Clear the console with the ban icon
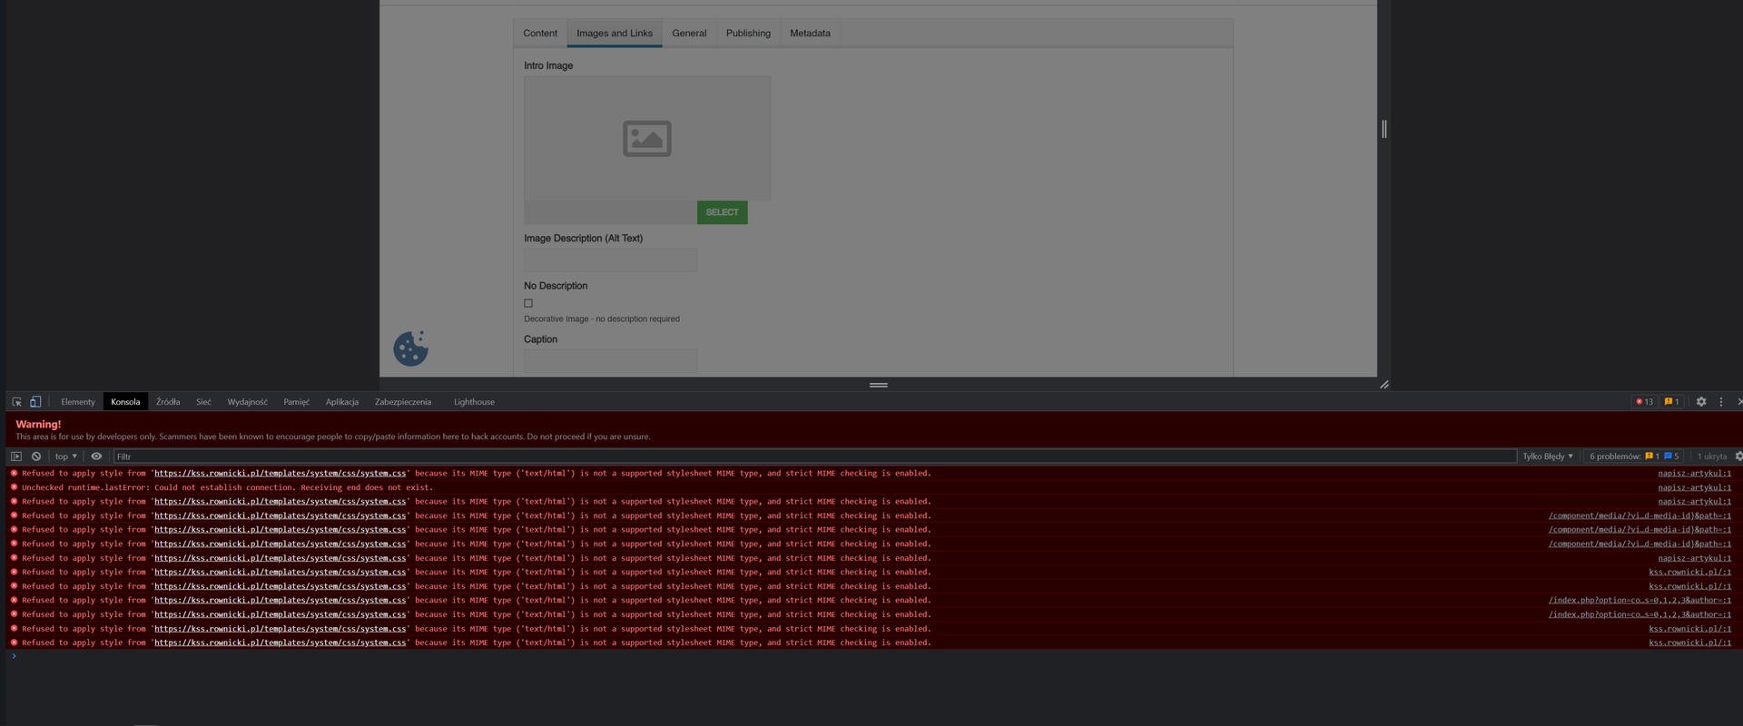Screen dimensions: 1743x726 click(x=36, y=456)
